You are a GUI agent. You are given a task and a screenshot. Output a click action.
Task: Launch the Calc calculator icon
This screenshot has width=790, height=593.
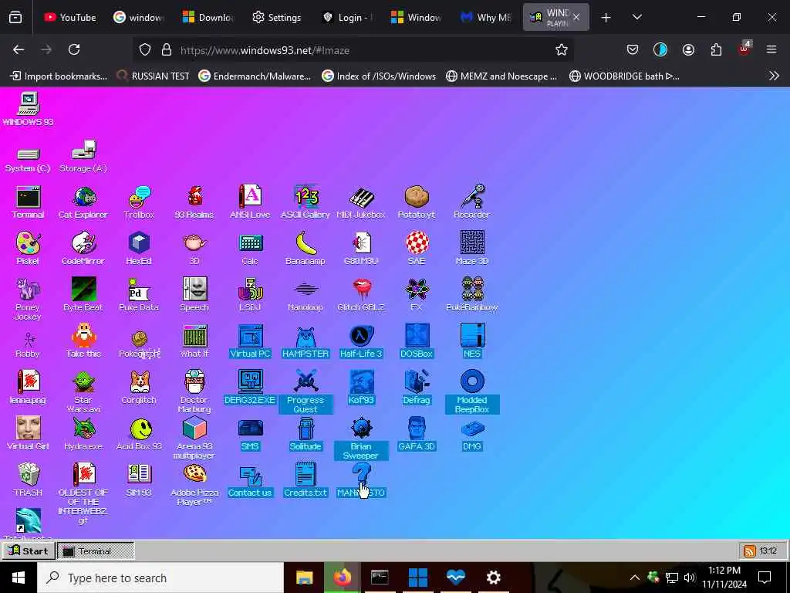[x=250, y=249]
